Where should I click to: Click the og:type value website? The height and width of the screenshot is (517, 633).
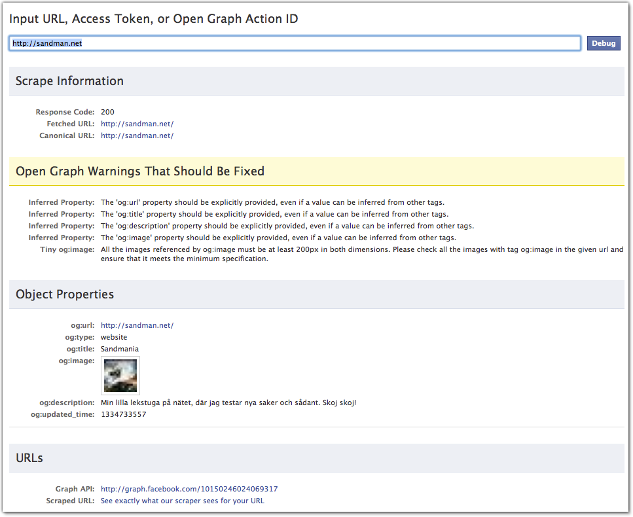[114, 337]
